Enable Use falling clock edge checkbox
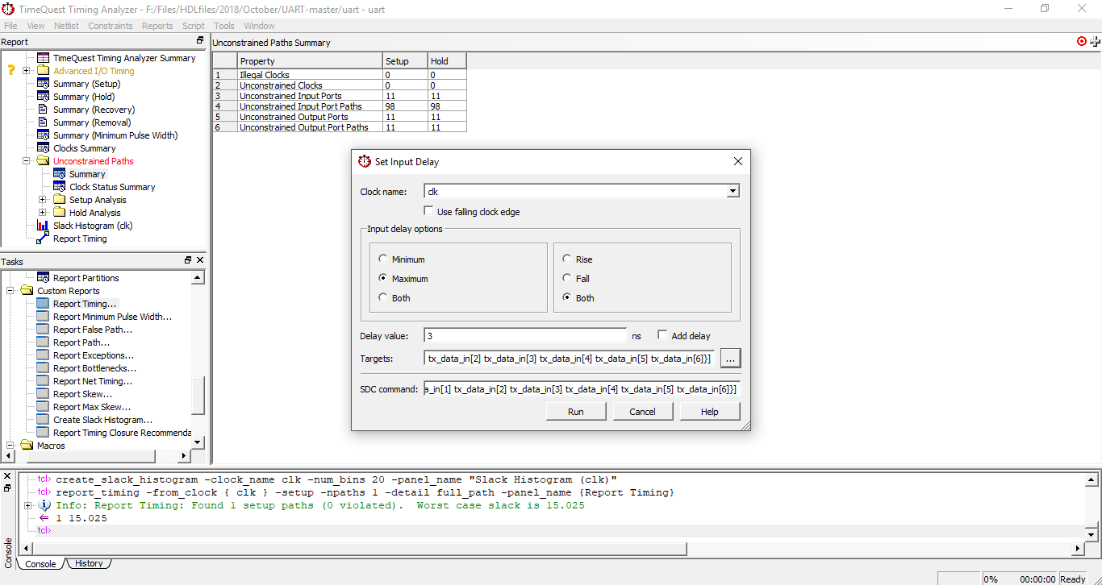 coord(428,211)
